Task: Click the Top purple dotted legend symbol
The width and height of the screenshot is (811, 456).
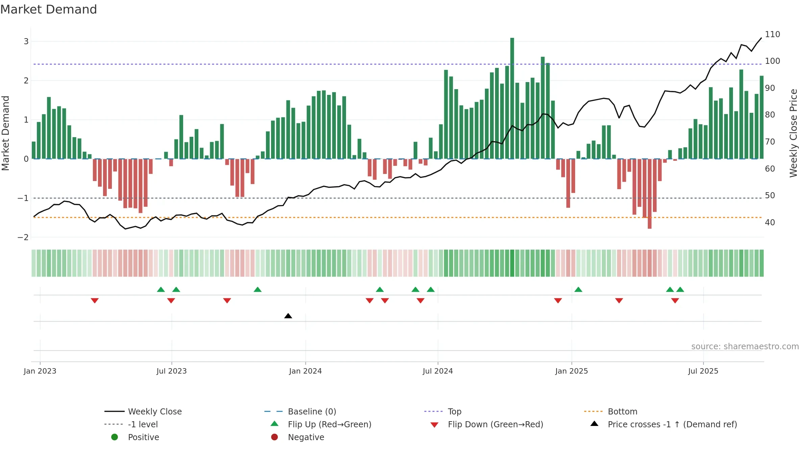Action: click(x=434, y=411)
